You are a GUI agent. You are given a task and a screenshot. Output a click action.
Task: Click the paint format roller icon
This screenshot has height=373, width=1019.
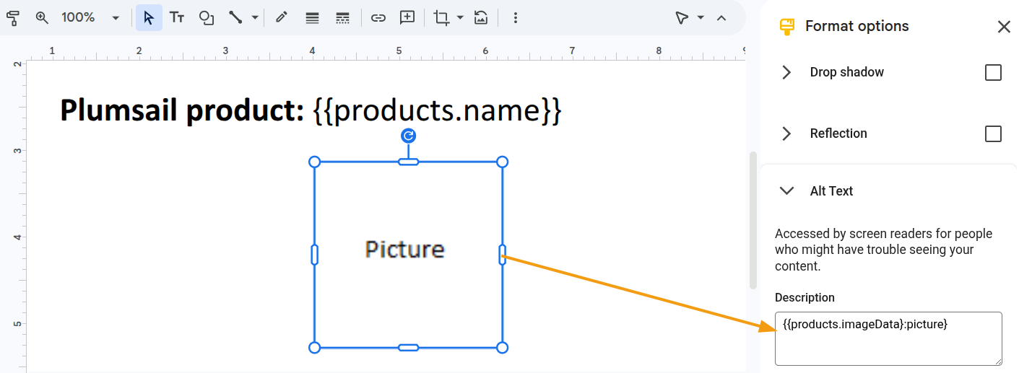click(x=12, y=18)
